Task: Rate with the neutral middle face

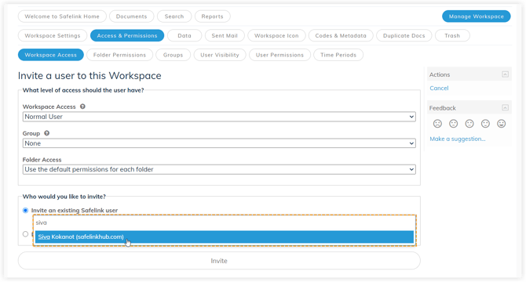Action: tap(469, 124)
